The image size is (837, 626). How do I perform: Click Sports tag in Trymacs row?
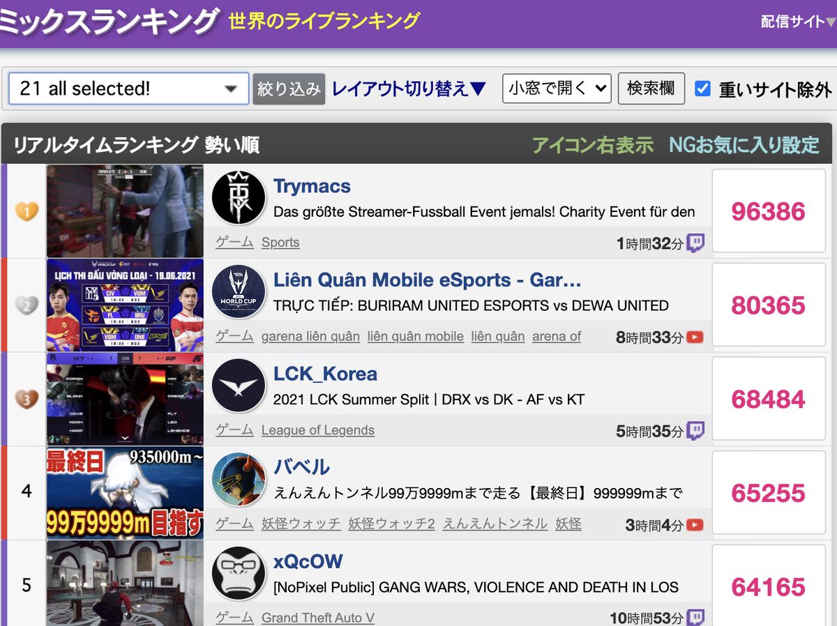click(x=280, y=243)
